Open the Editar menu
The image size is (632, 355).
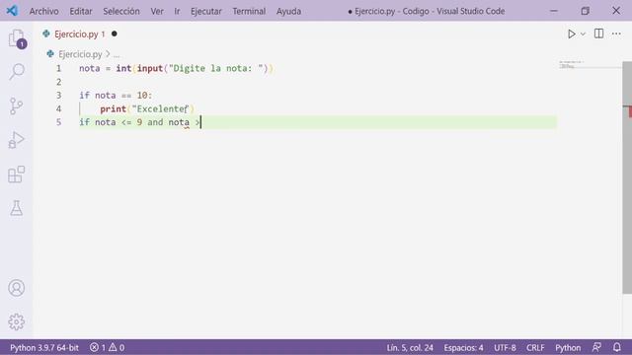81,11
